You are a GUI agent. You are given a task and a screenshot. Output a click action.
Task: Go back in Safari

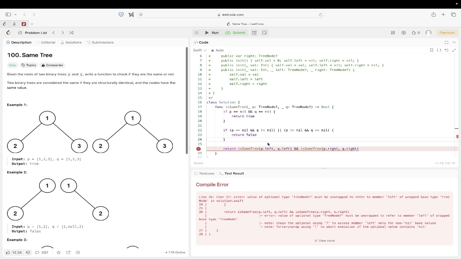(24, 15)
